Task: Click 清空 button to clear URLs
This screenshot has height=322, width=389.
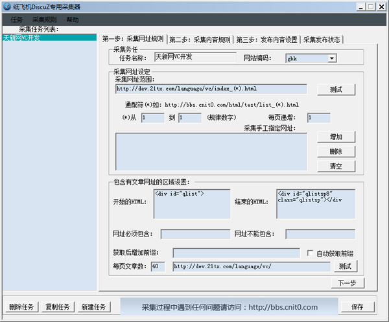Action: coord(336,167)
